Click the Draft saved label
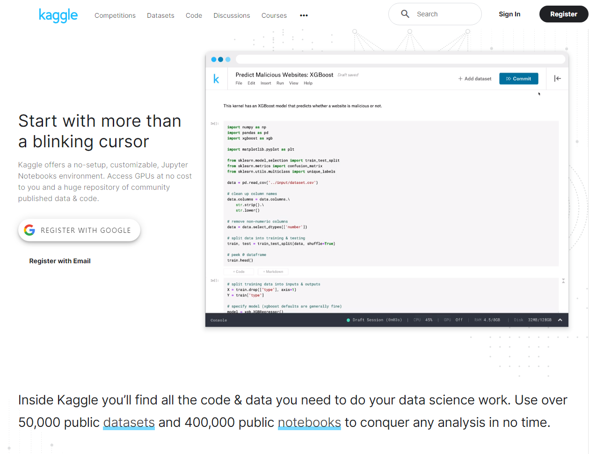589x454 pixels. click(x=348, y=75)
